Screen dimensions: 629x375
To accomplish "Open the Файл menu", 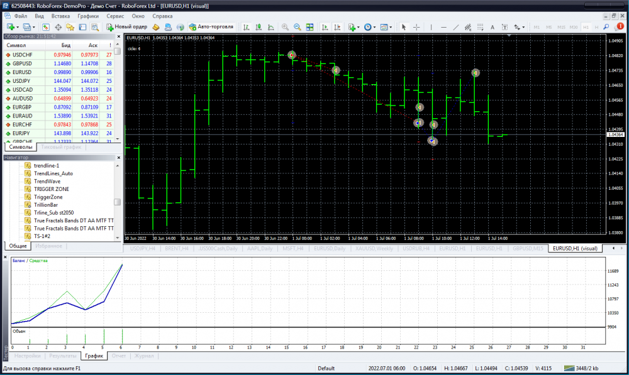I will click(x=21, y=16).
